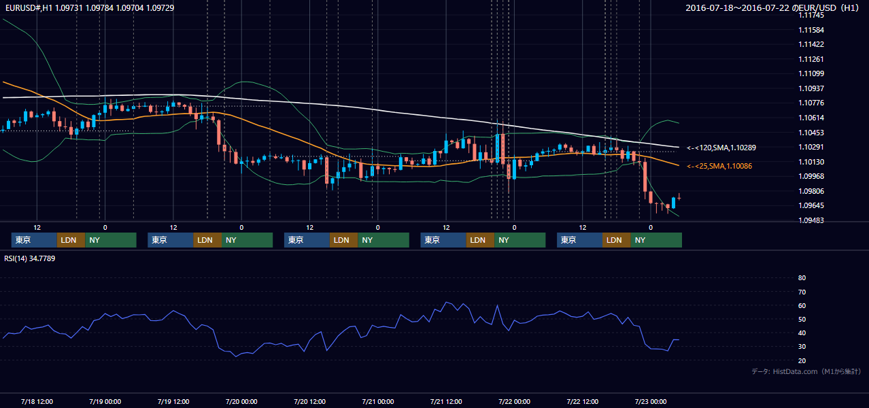Select the 1.10453 price axis label

click(811, 133)
